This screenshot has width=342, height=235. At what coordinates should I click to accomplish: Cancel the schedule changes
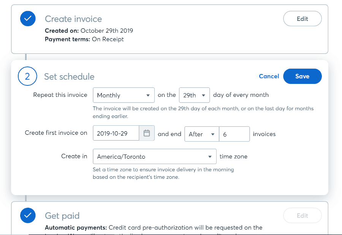coord(269,76)
